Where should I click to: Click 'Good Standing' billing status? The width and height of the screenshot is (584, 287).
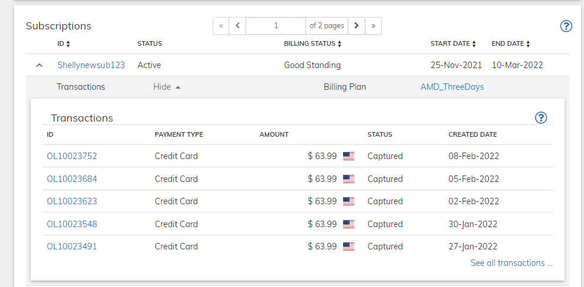(312, 65)
